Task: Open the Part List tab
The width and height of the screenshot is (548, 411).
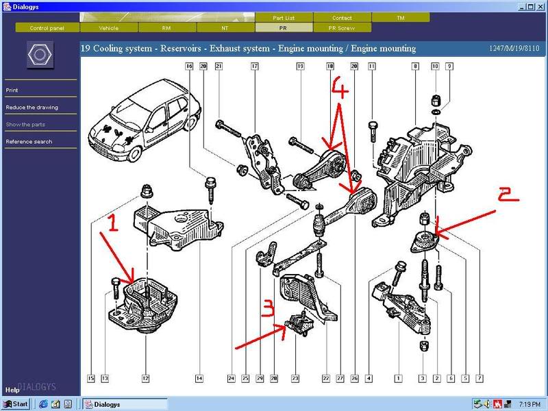Action: (283, 18)
